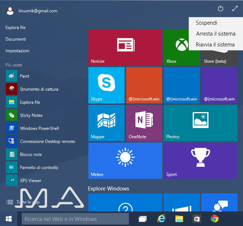This screenshot has width=243, height=226.
Task: Open the purple @{microsoft.win tile
Action: click(219, 85)
